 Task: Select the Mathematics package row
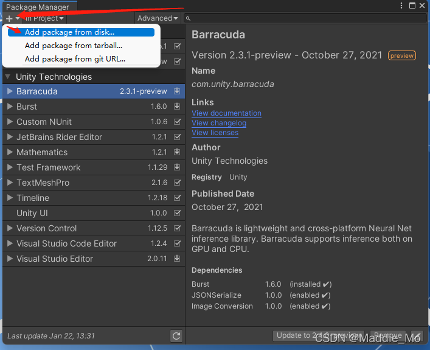coord(94,152)
